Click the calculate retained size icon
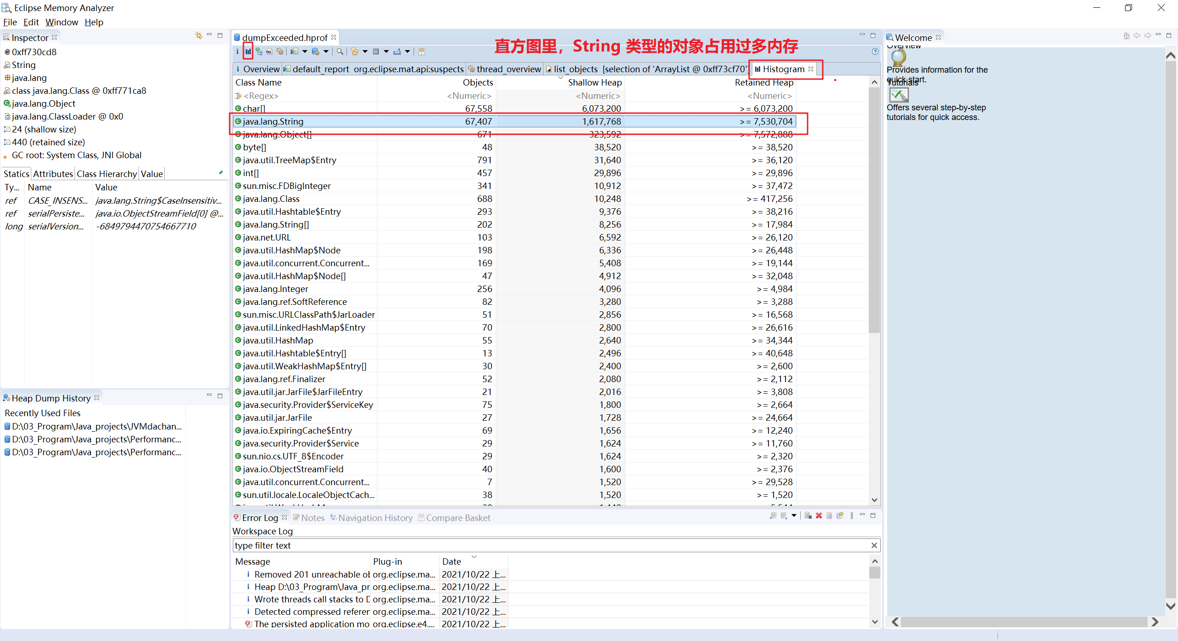This screenshot has width=1178, height=641. click(376, 52)
